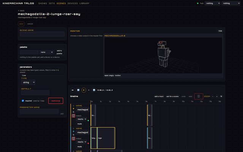Screen dimensions: 243x152
Task: Click the yellow dot type icon on first track
Action: [73, 109]
